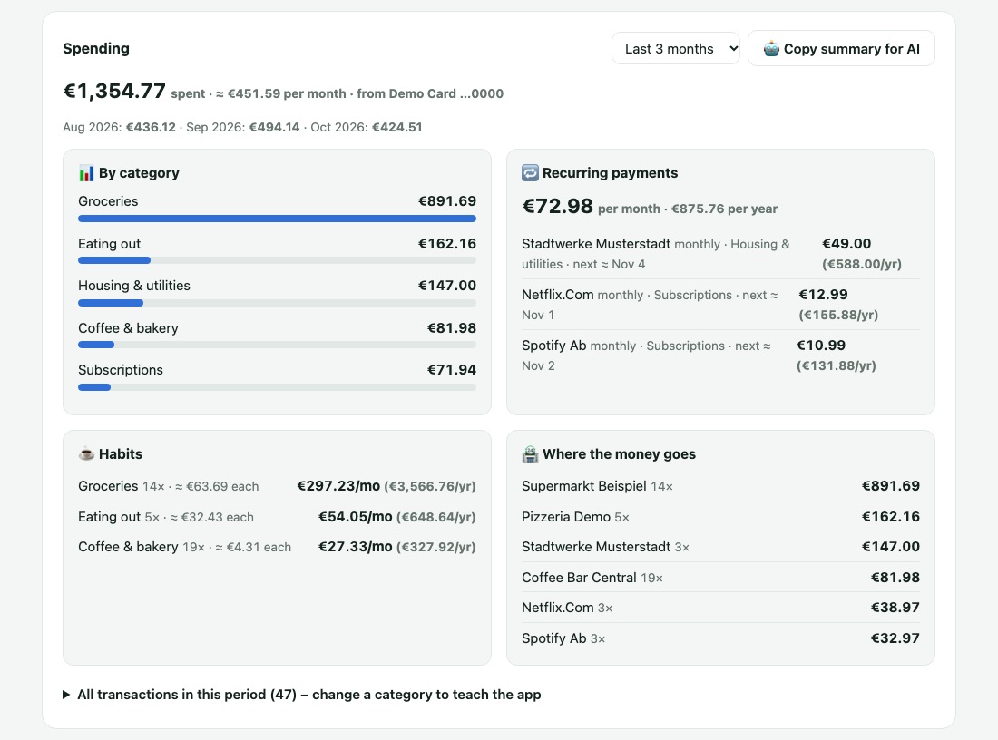The height and width of the screenshot is (740, 998).
Task: Click the €27.33/mo habit amount
Action: pyautogui.click(x=355, y=547)
